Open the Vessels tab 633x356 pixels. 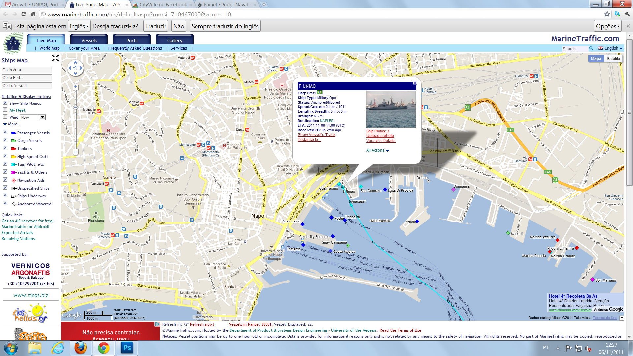pos(89,40)
